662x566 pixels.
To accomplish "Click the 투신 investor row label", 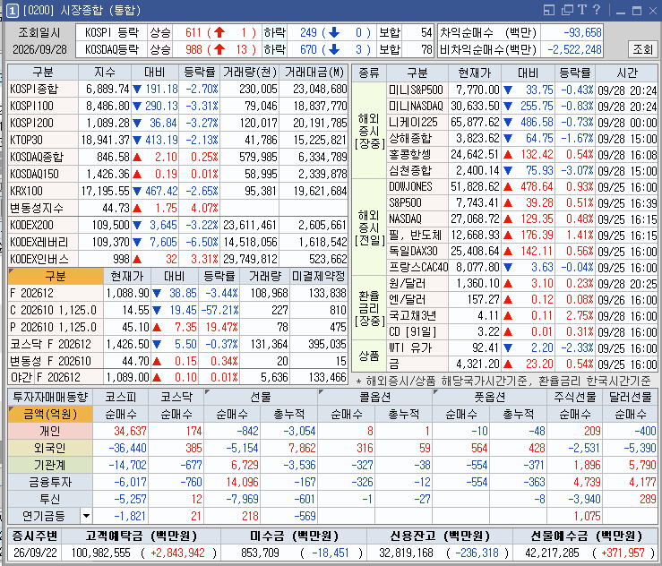I will [50, 499].
